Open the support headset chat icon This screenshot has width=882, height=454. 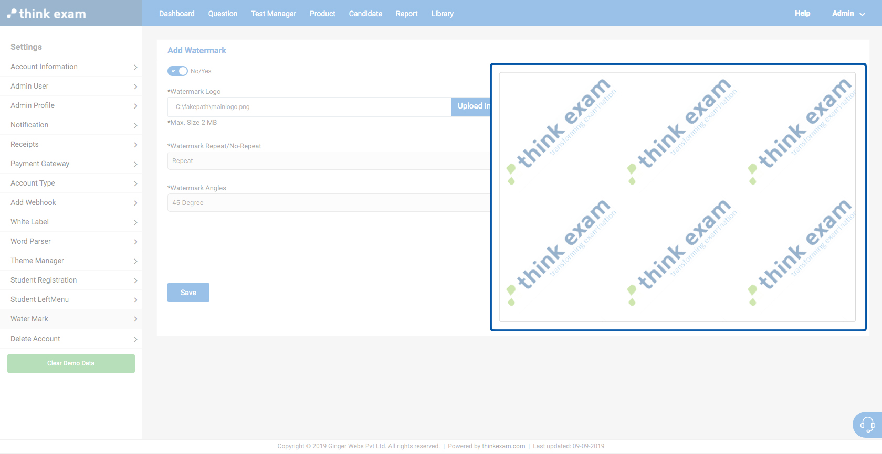click(867, 424)
